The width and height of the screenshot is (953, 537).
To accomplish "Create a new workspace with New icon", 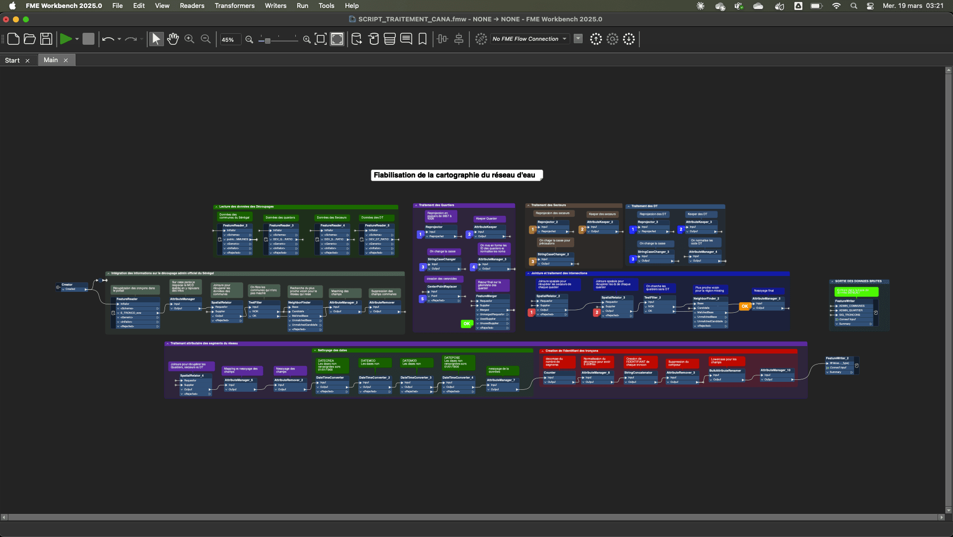I will pyautogui.click(x=13, y=39).
